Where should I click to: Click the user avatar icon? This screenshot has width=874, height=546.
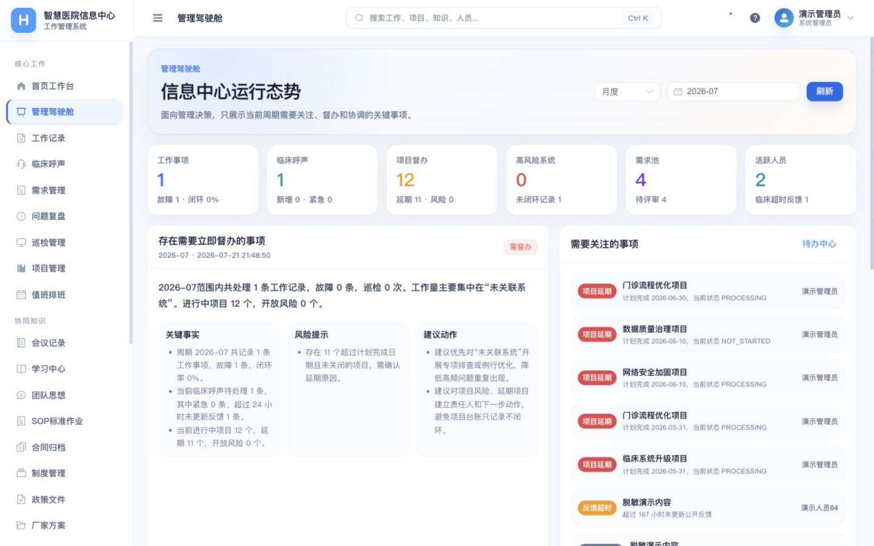coord(784,18)
